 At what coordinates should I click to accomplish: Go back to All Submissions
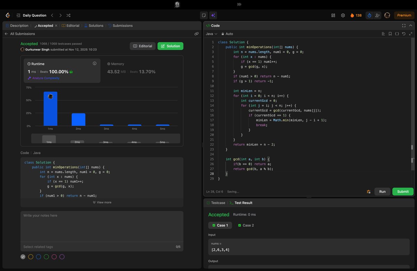(20, 34)
